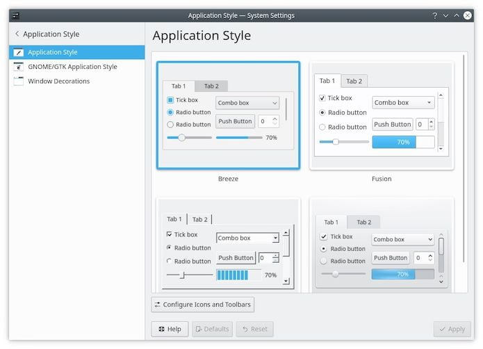This screenshot has width=483, height=349.
Task: Click the Window Decorations sidebar icon
Action: pos(19,81)
